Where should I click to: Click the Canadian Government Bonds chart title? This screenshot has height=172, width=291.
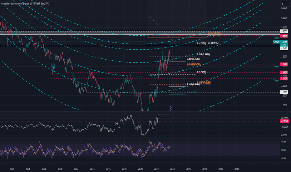(25, 3)
